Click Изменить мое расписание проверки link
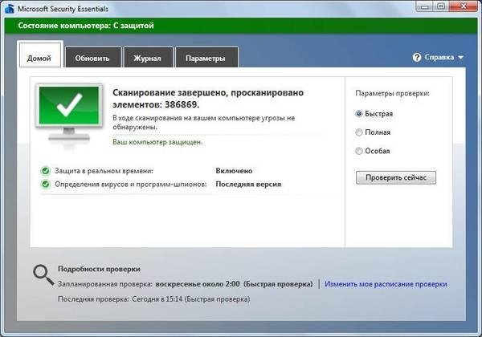 pyautogui.click(x=386, y=284)
